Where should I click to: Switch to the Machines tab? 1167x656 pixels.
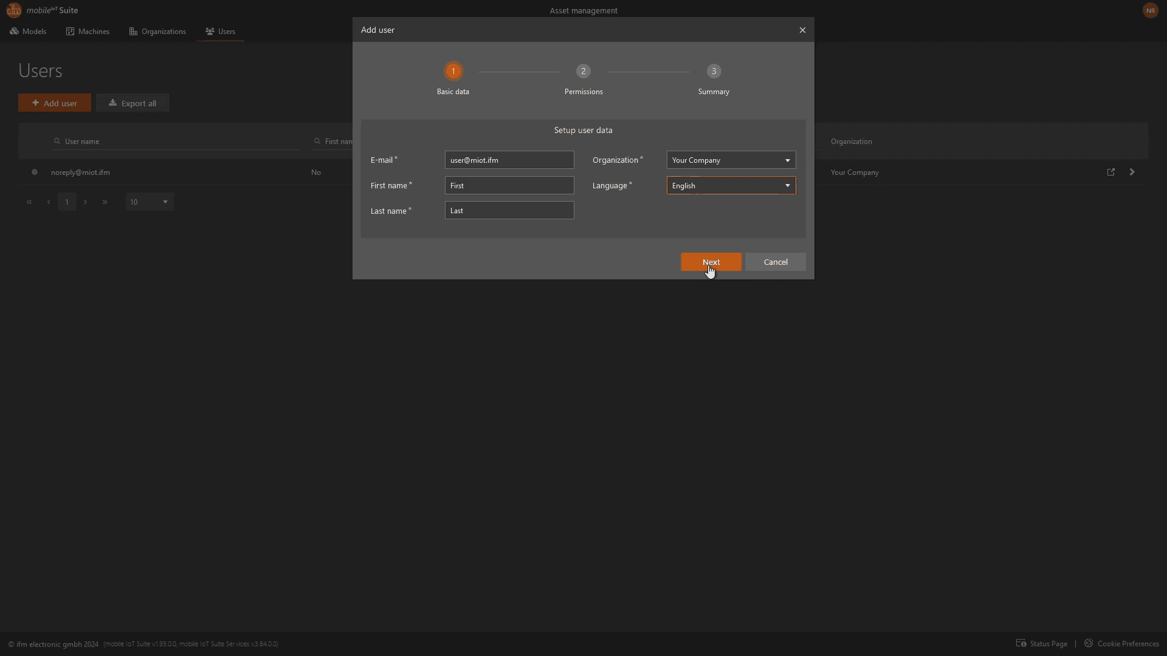click(88, 31)
